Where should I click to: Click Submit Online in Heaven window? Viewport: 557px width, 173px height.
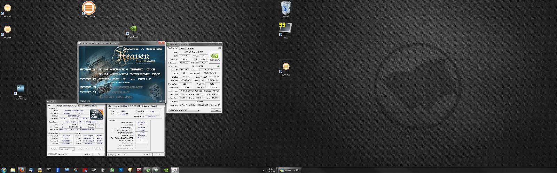pyautogui.click(x=115, y=97)
